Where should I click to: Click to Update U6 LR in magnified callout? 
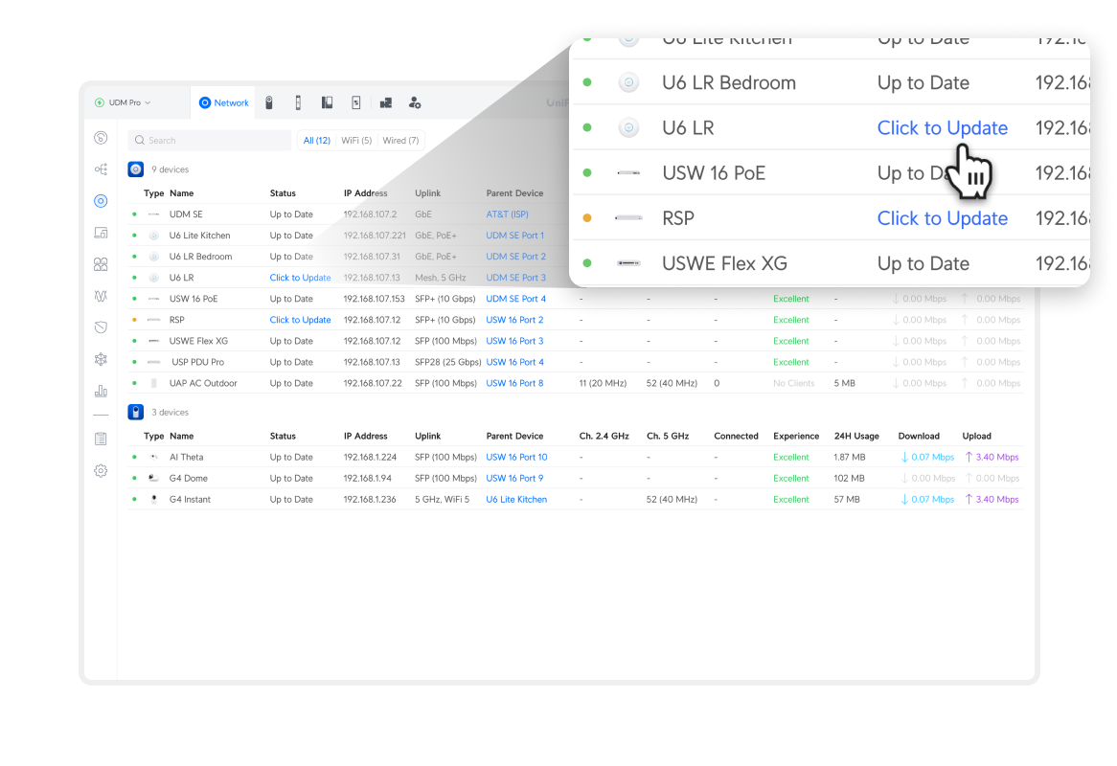click(x=942, y=128)
